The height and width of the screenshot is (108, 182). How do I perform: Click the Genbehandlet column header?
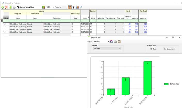pos(110,18)
